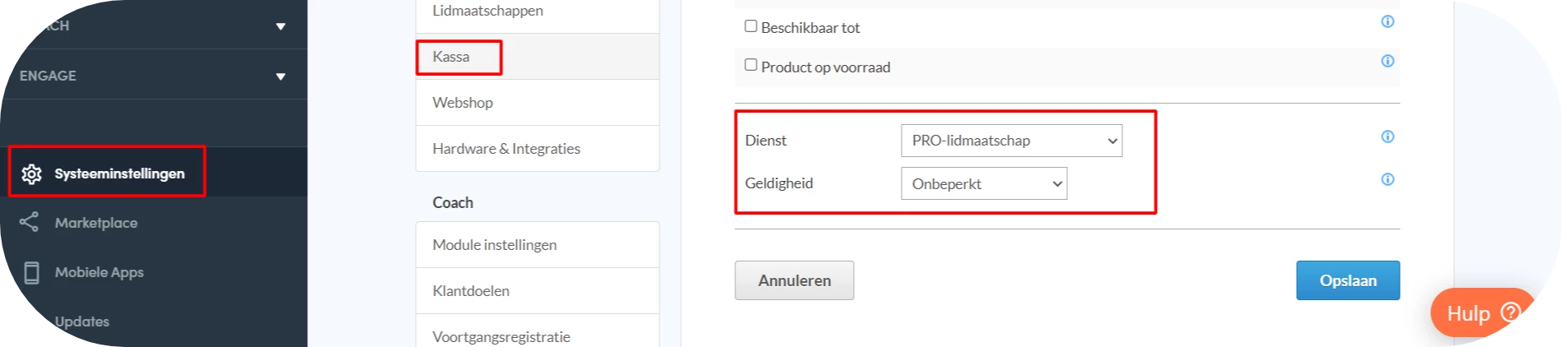Open the Dienst dropdown

1011,141
